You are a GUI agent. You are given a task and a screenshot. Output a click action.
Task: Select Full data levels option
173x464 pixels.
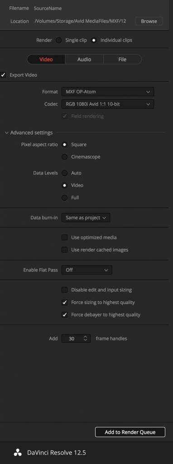[x=64, y=198]
